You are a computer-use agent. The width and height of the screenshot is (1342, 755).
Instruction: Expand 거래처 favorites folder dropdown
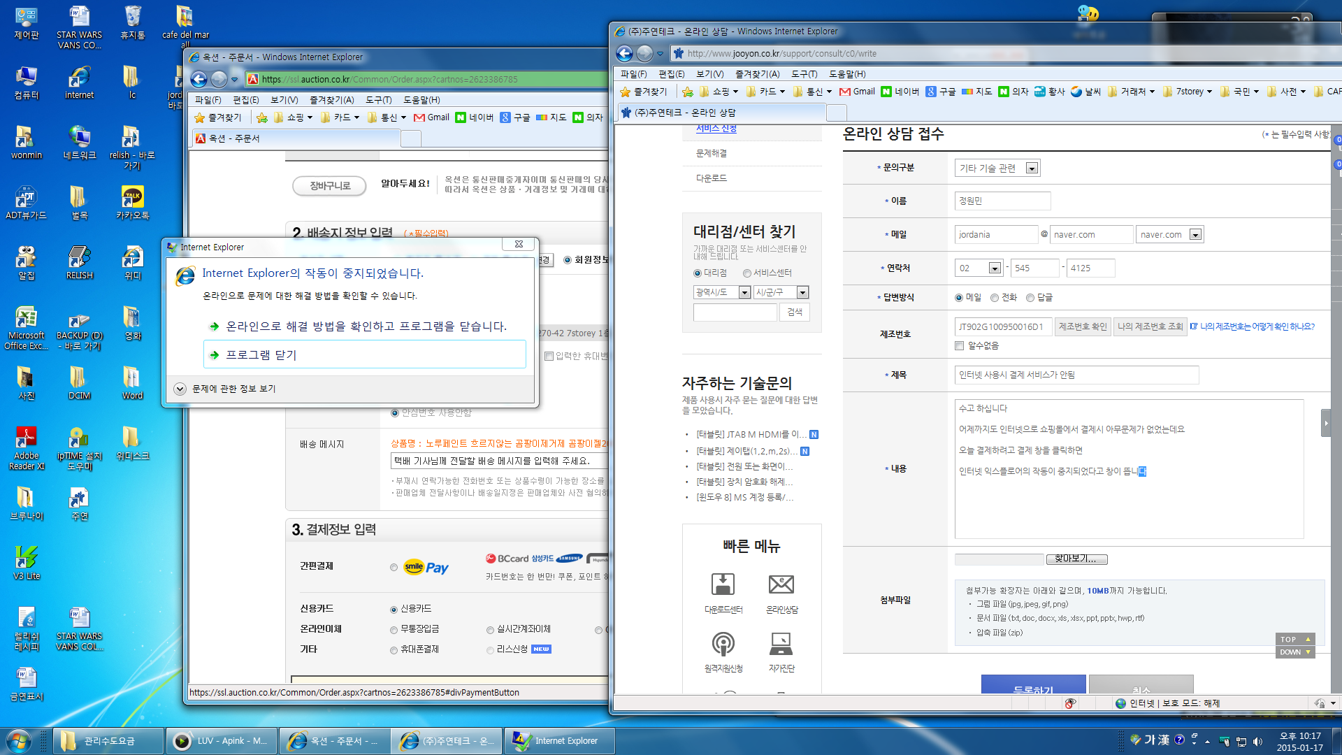coord(1132,92)
